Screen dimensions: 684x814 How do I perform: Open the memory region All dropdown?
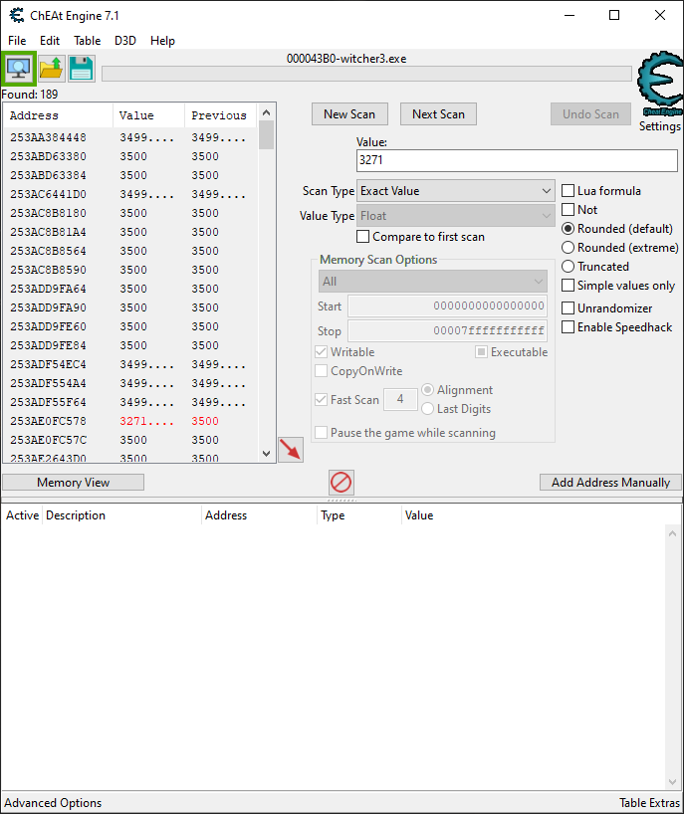click(x=432, y=282)
